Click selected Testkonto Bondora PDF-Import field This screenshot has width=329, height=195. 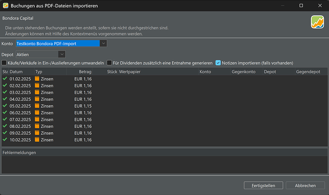[x=58, y=43]
